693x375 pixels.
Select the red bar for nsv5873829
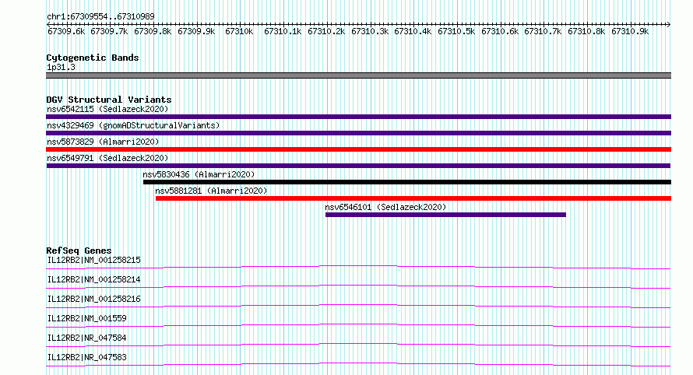[x=358, y=149]
